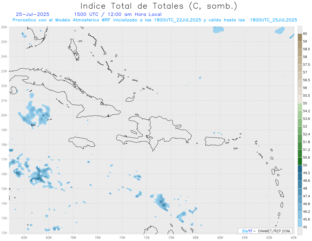Click the lightest blue swatch between 45 and 45.6
This screenshot has width=312, height=241.
click(300, 223)
